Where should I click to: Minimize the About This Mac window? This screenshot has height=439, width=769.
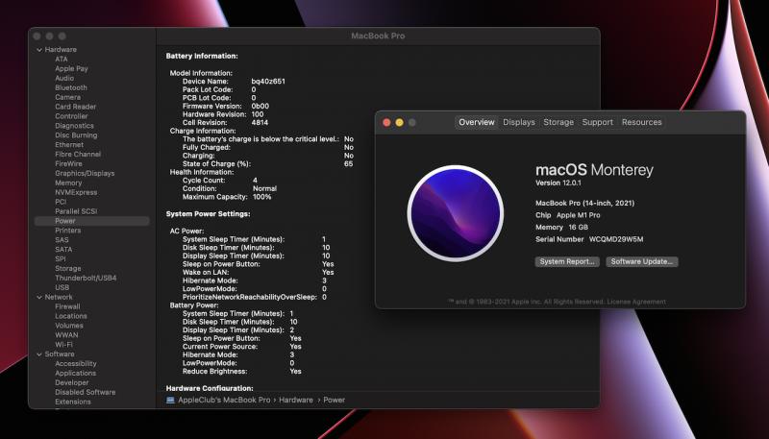pyautogui.click(x=400, y=123)
